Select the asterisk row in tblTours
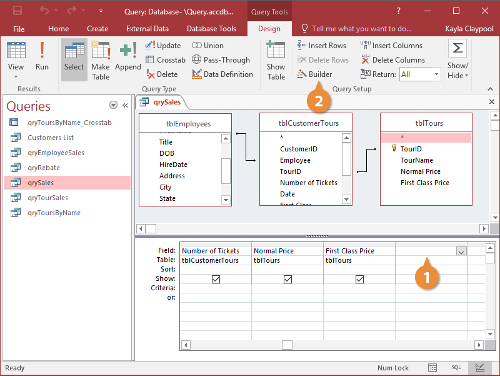Image resolution: width=500 pixels, height=376 pixels. (426, 137)
